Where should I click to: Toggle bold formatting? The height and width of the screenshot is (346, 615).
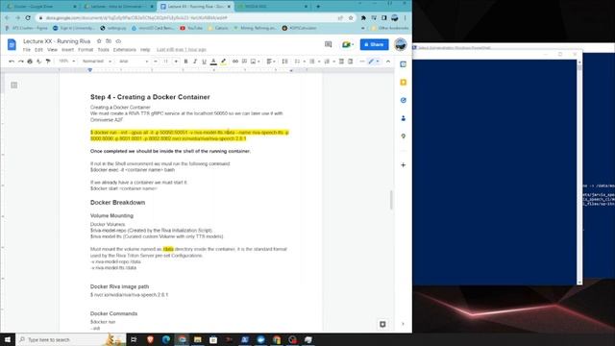pos(185,62)
